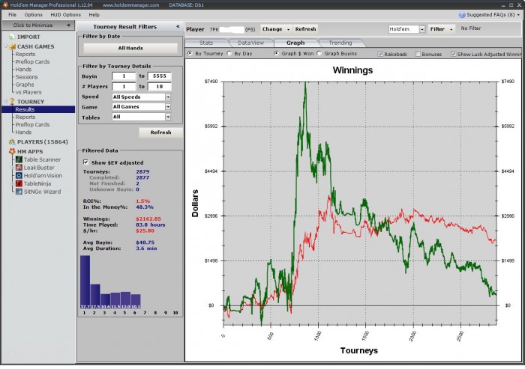Open Table Scanner app icon
This screenshot has width=525, height=369.
tap(19, 159)
